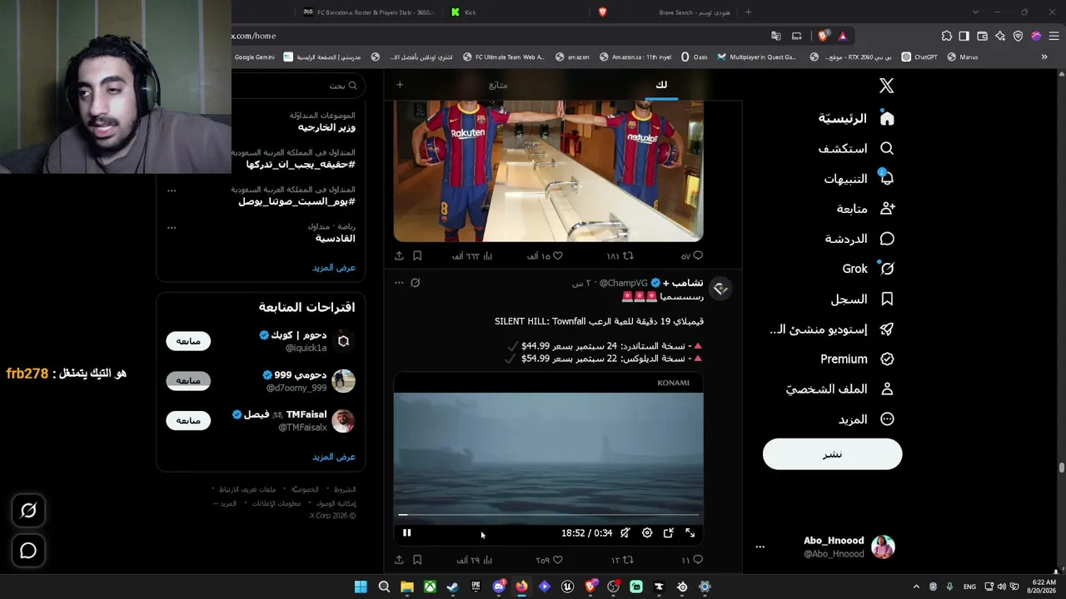Seek in the Silent Hill video progress bar
The width and height of the screenshot is (1066, 599).
548,515
